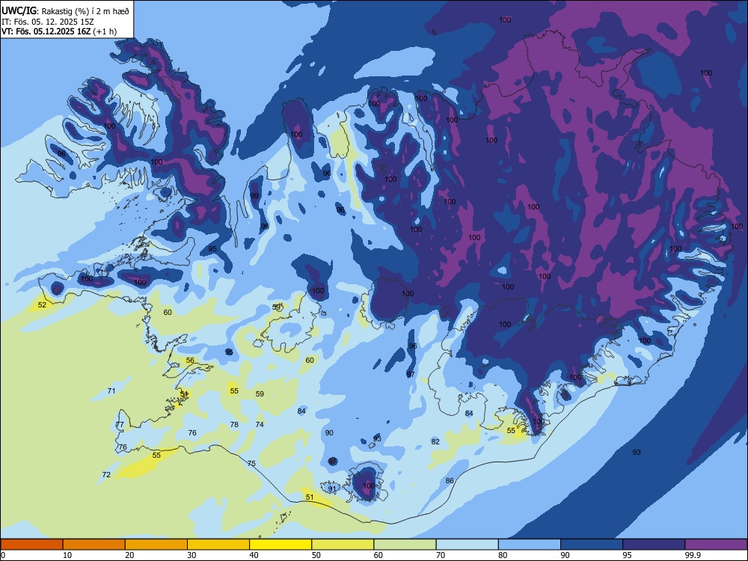The image size is (748, 561).
Task: Click the dark blue 90–95 legend swatch
Action: (592, 545)
